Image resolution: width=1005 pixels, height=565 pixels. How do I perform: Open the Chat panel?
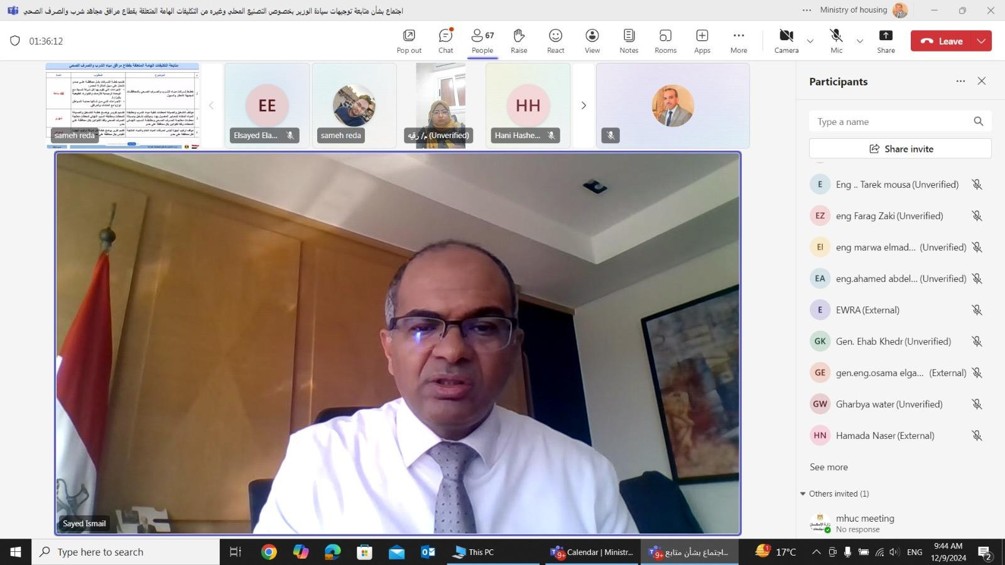tap(445, 41)
